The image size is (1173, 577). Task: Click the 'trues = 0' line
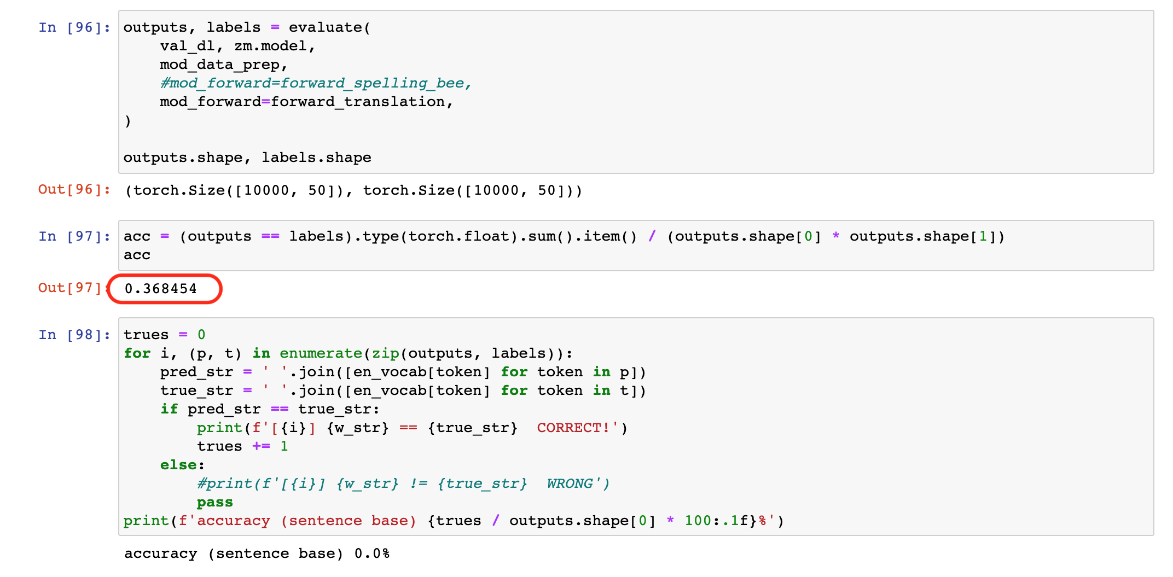click(165, 335)
